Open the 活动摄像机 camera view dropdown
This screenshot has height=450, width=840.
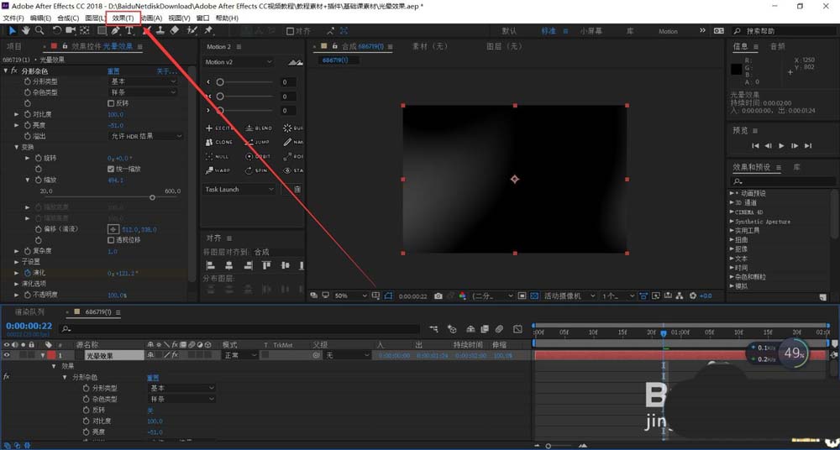(569, 296)
